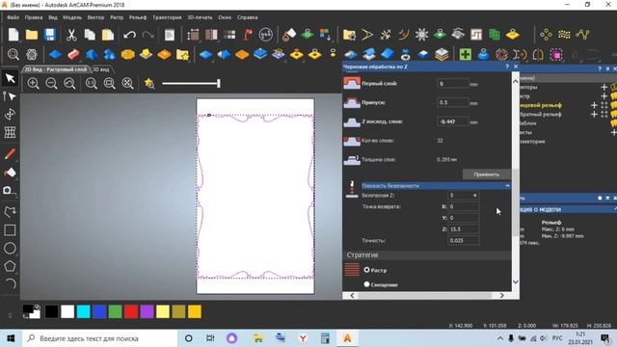Viewport: 617px width, 347px height.
Task: Save the model with the floppy disk icon
Action: (x=49, y=35)
